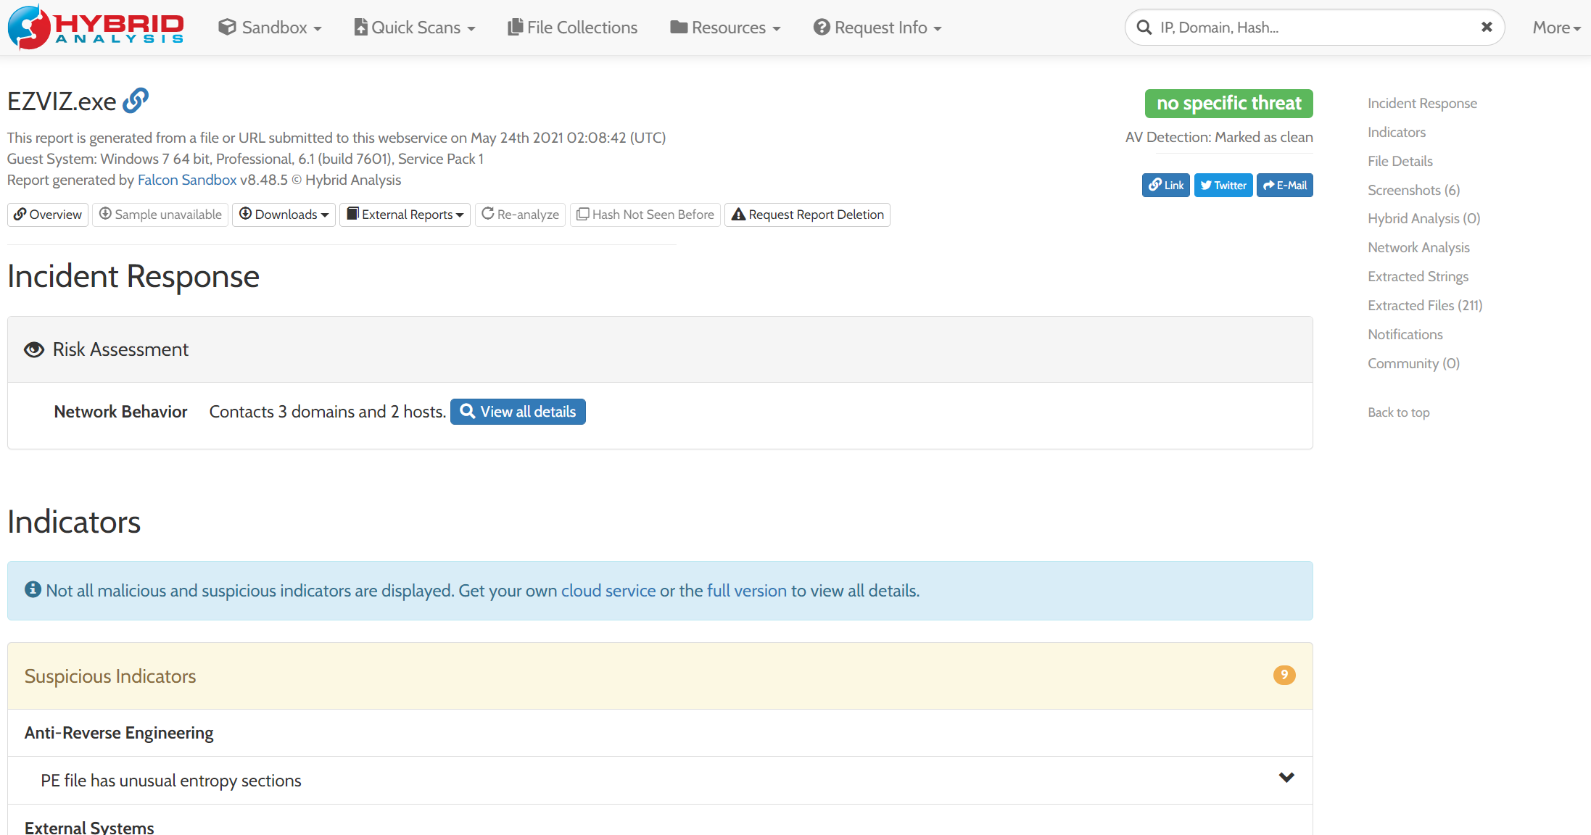Open the Resources dropdown menu
Image resolution: width=1591 pixels, height=835 pixels.
tap(725, 28)
